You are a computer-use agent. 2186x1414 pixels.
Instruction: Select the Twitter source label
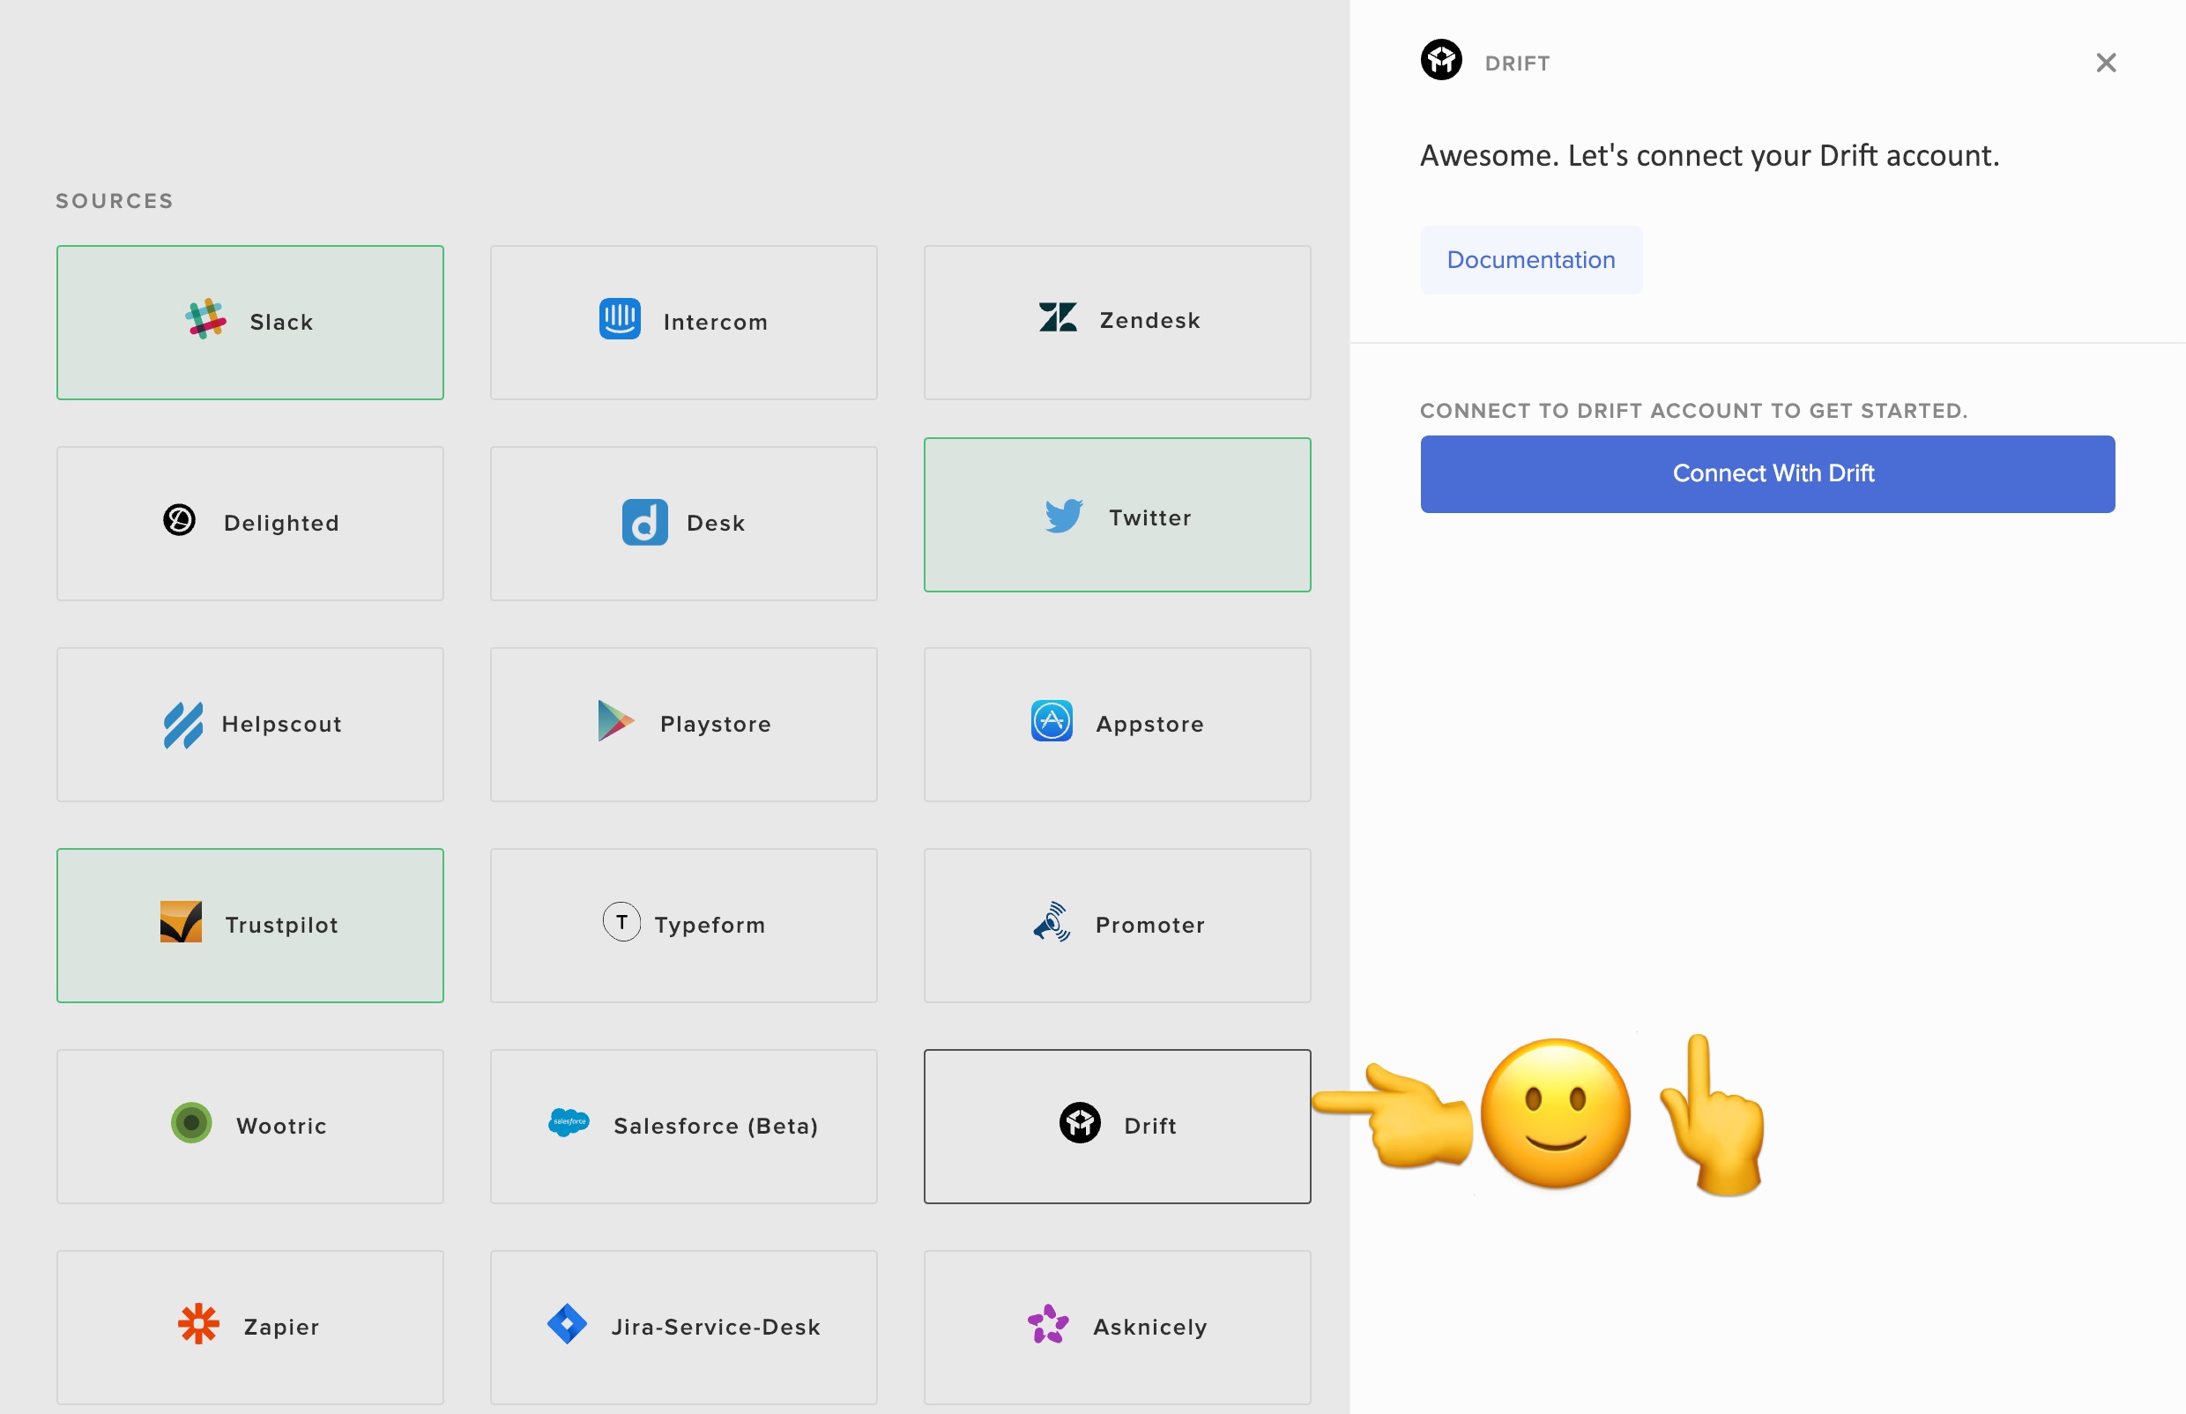[x=1149, y=517]
